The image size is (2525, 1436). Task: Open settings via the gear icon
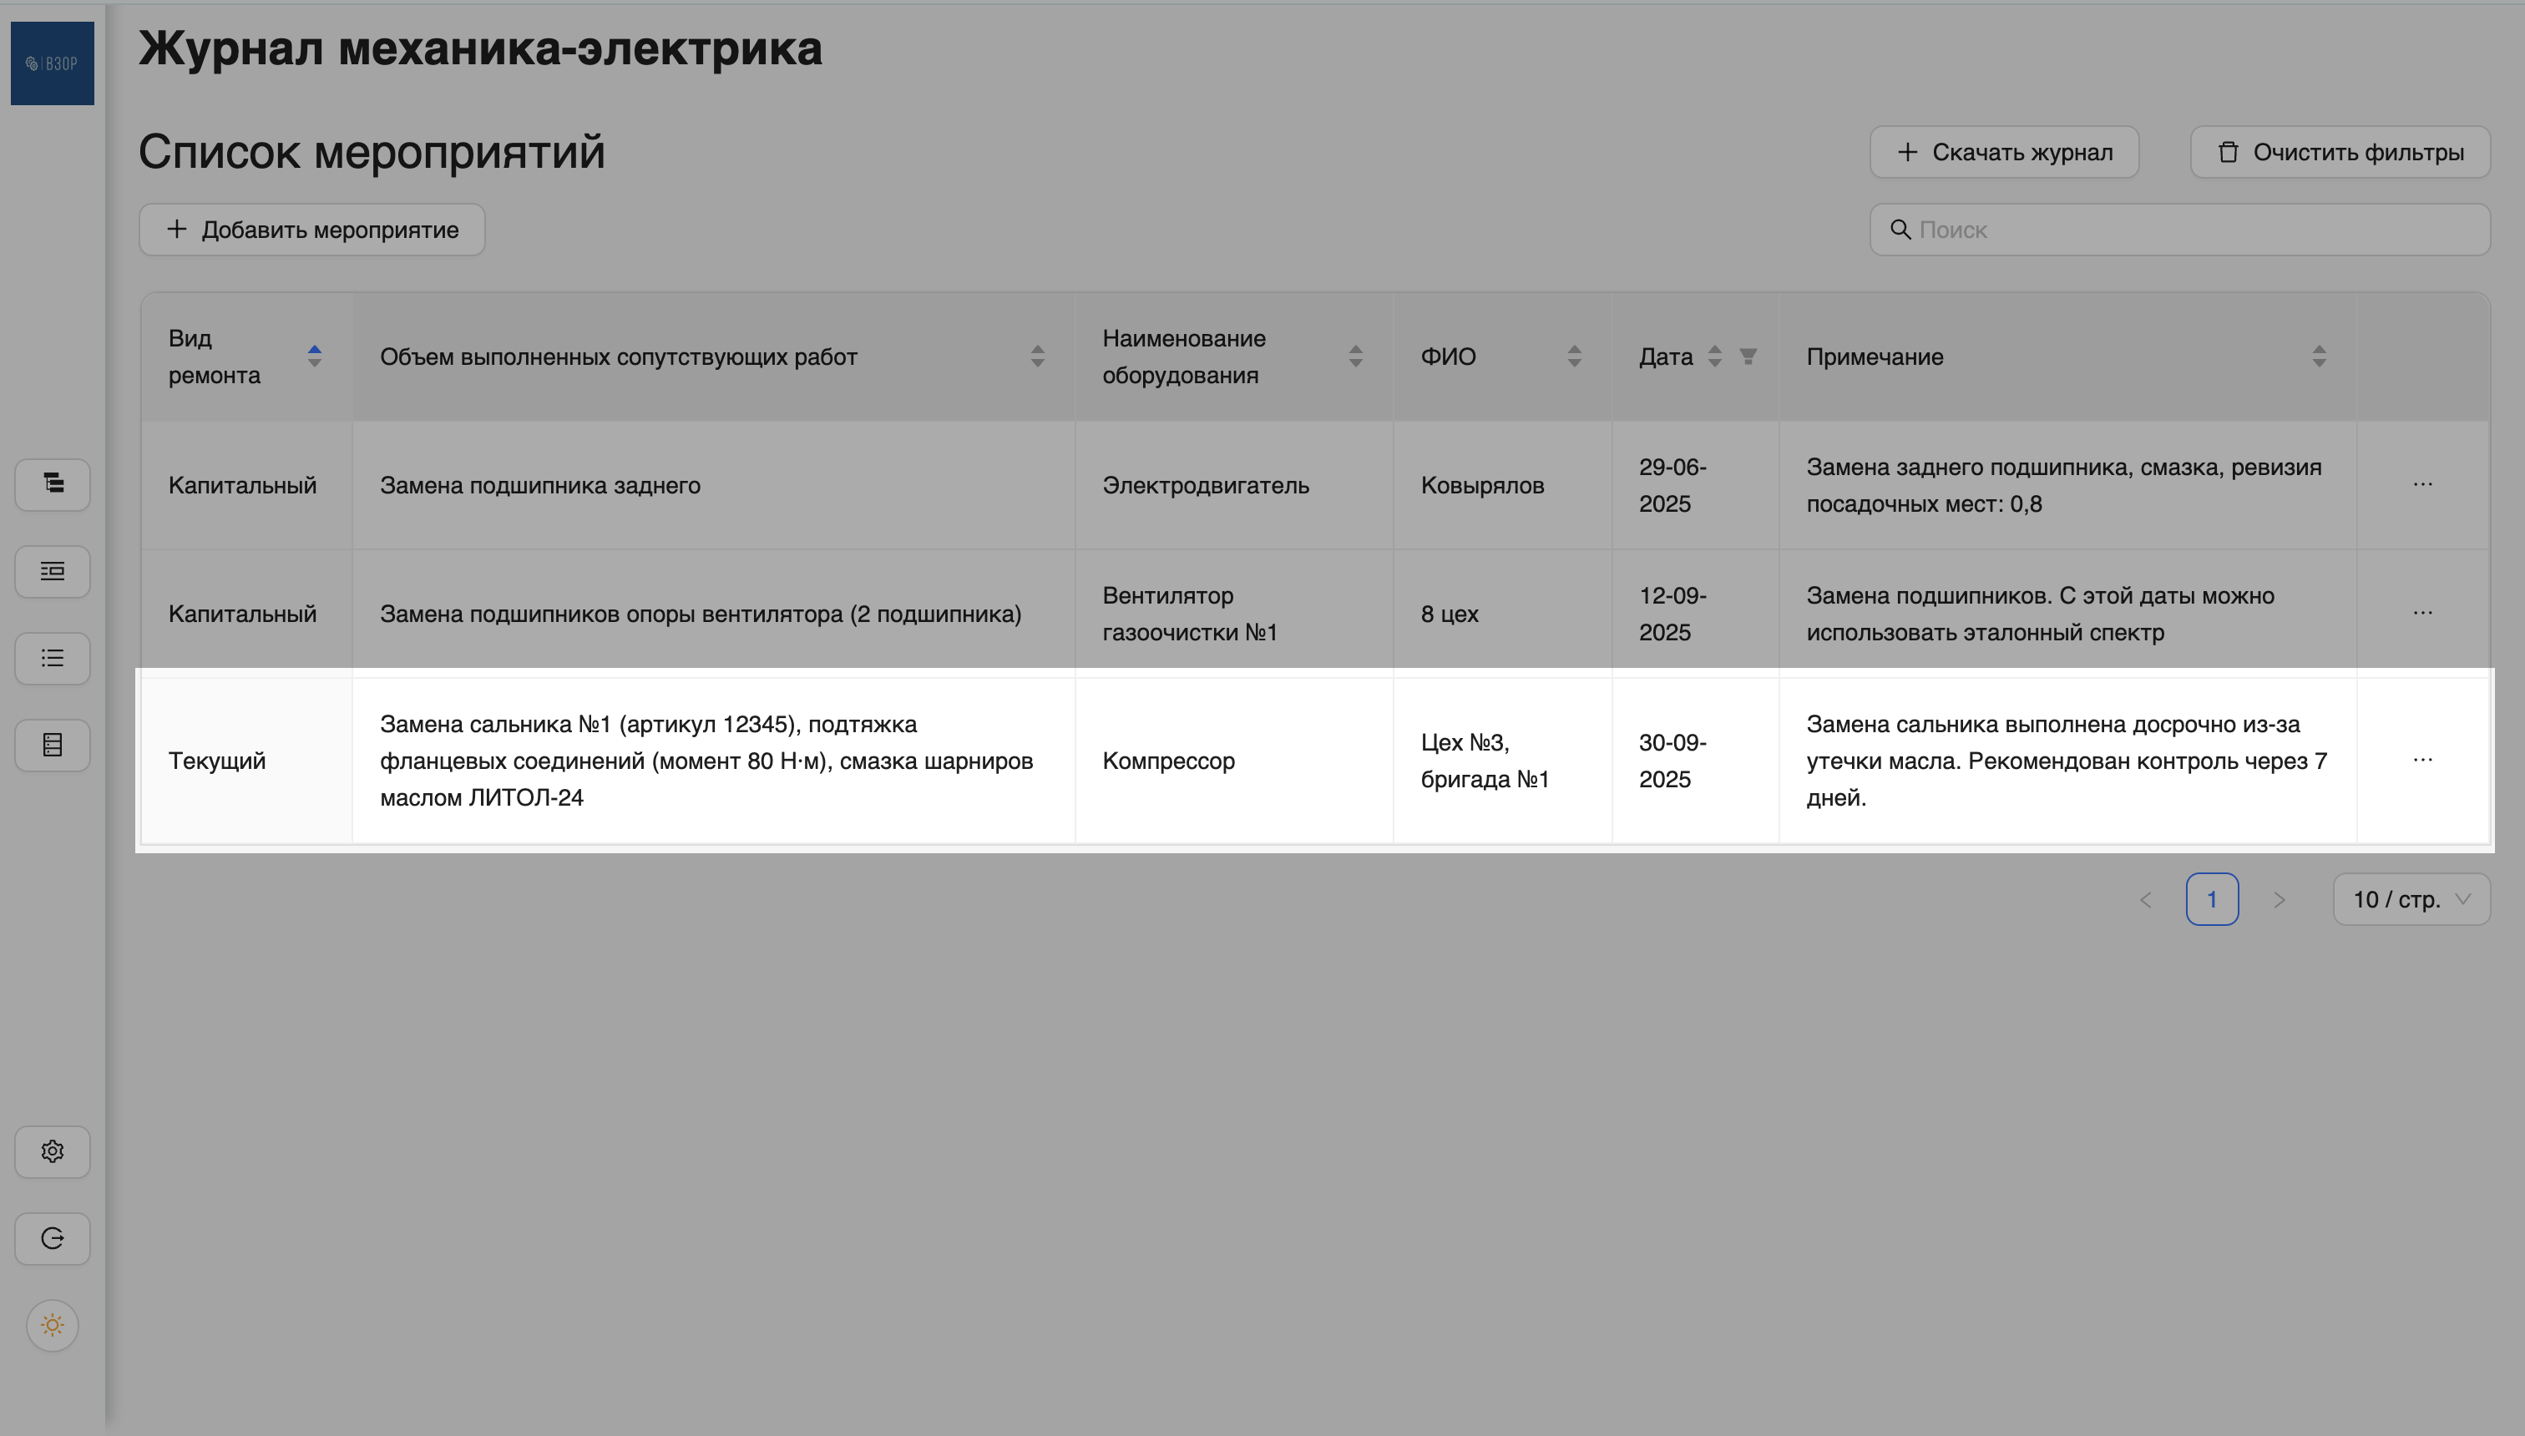51,1151
